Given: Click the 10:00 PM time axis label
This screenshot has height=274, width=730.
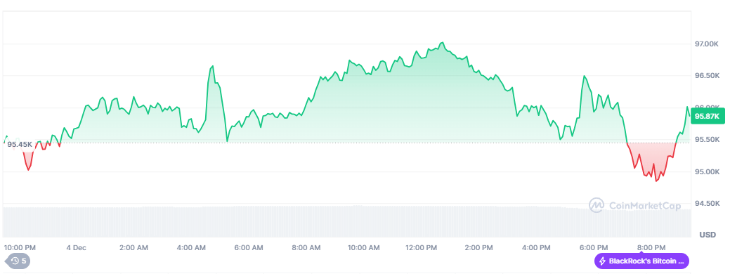Looking at the screenshot, I should click(x=20, y=247).
